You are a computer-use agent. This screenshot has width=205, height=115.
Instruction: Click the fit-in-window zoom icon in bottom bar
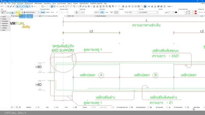[x=20, y=107]
